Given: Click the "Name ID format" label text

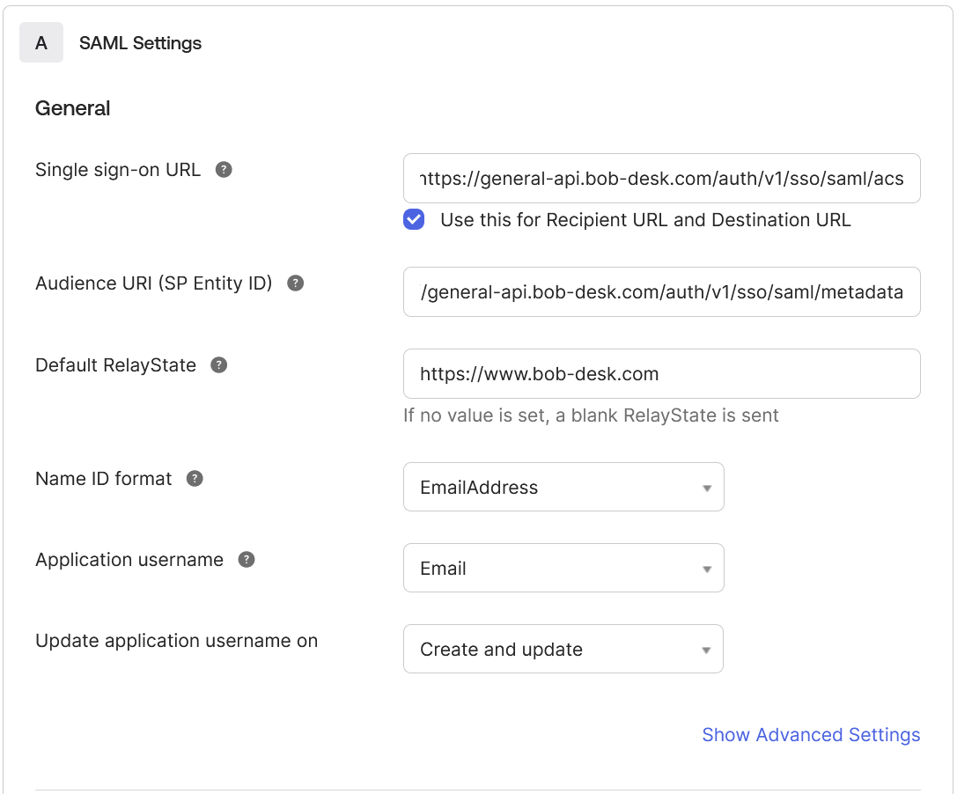Looking at the screenshot, I should coord(103,479).
